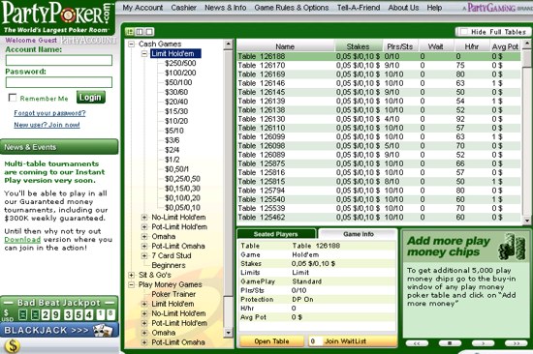Open the Cashier menu
The image size is (533, 354).
183,8
